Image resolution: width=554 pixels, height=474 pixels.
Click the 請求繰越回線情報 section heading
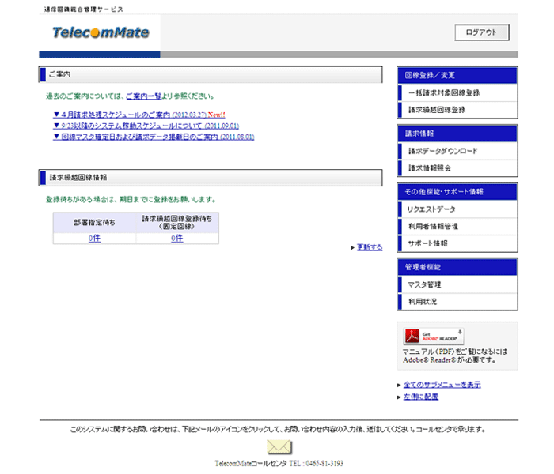click(211, 178)
